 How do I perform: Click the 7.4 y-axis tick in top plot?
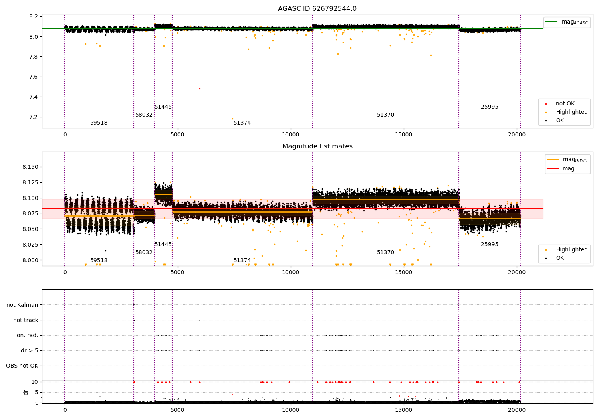(34, 97)
